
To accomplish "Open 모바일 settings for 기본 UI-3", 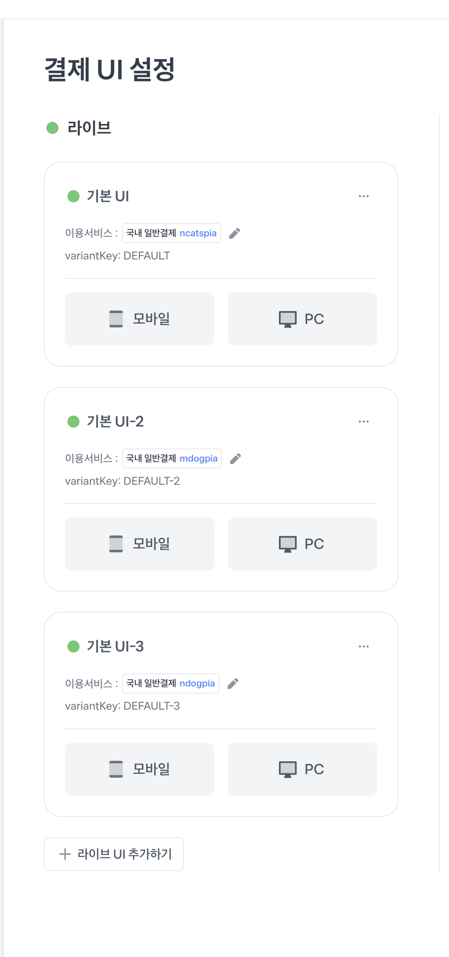I will point(140,769).
